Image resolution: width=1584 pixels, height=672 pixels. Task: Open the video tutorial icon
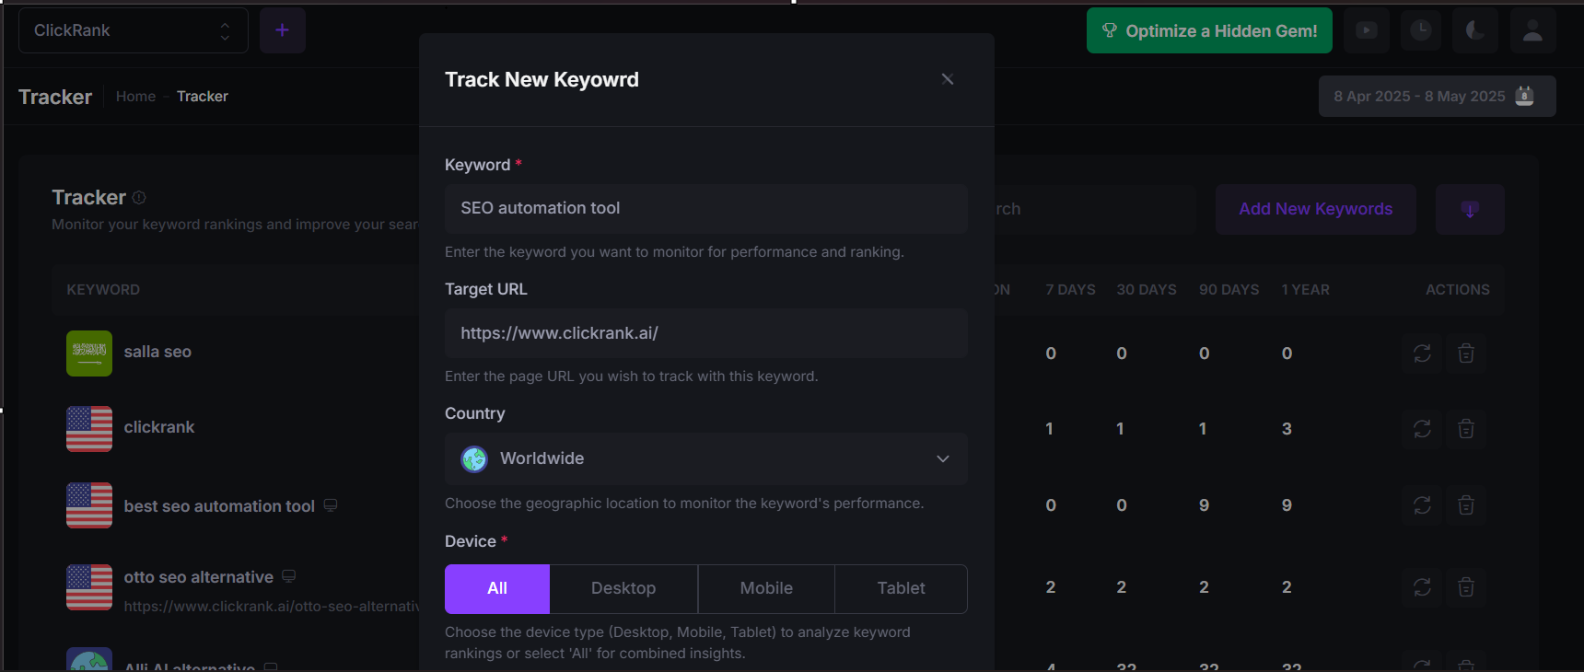click(1367, 30)
